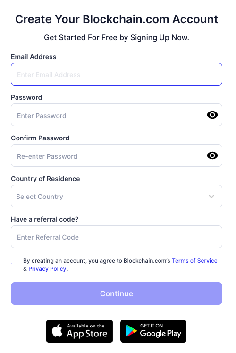The image size is (236, 353).
Task: Click the Continue button
Action: 117,293
